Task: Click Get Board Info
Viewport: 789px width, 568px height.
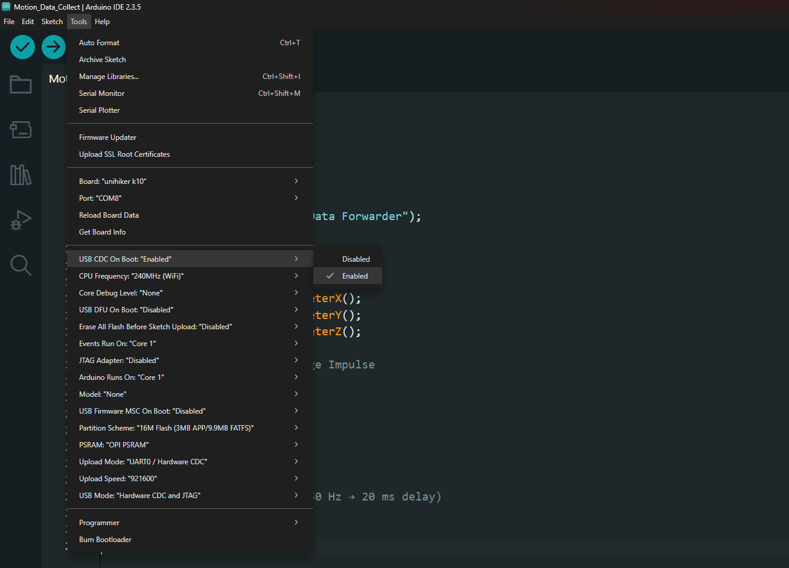Action: click(190, 232)
